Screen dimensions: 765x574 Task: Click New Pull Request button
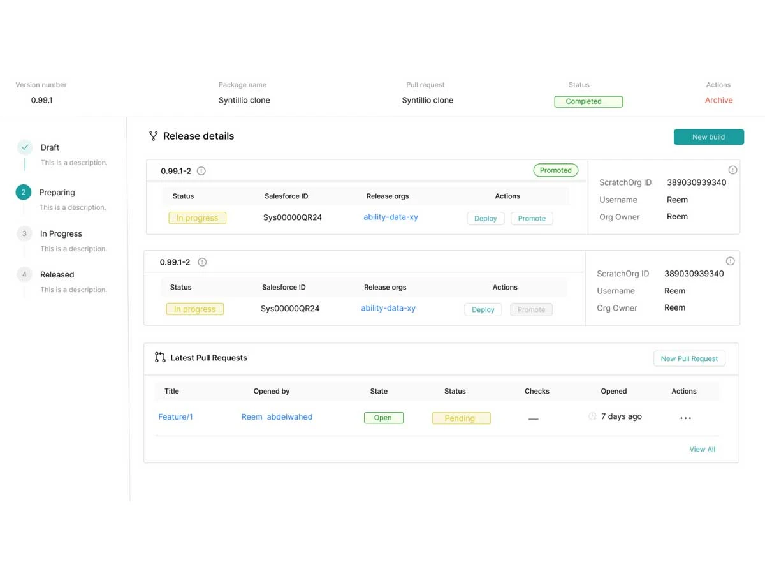[689, 358]
